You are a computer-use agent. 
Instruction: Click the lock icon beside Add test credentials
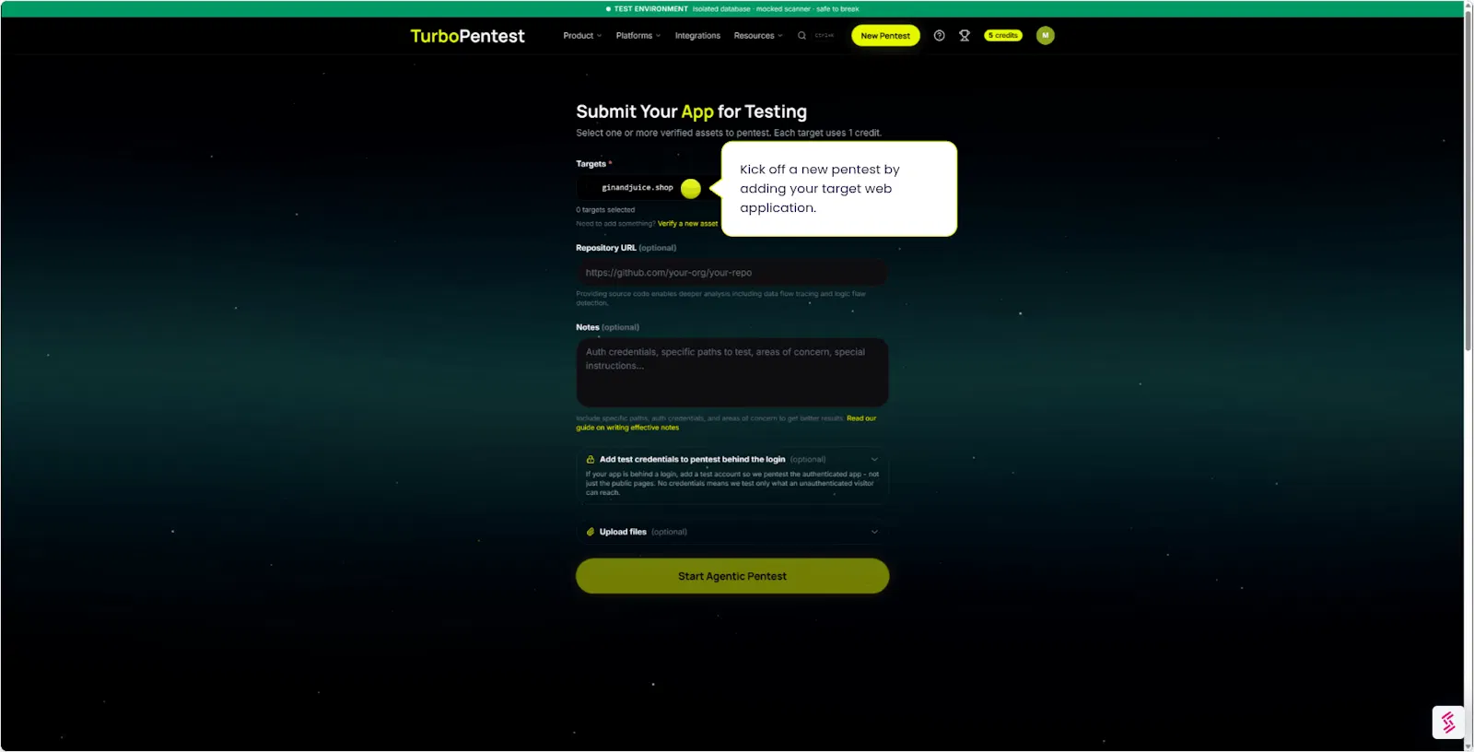(x=591, y=459)
